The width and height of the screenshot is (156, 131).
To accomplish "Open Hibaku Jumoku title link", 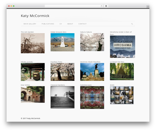I will click(x=27, y=62).
